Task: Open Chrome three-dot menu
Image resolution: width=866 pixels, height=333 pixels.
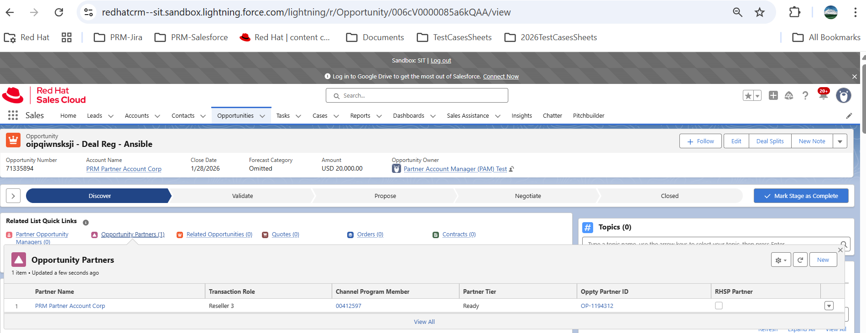Action: (856, 12)
